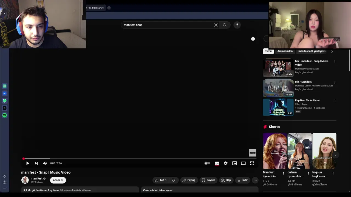Like the video (147 B)

pyautogui.click(x=160, y=180)
